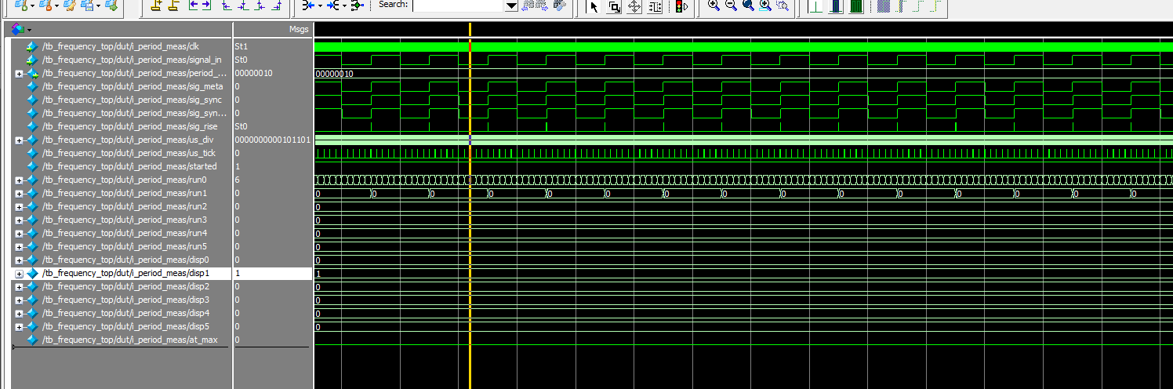Click the first green waveform format icon
1173x389 pixels.
tap(815, 6)
